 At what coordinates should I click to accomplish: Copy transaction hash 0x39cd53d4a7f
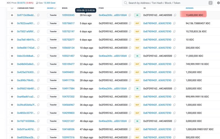[38, 105]
